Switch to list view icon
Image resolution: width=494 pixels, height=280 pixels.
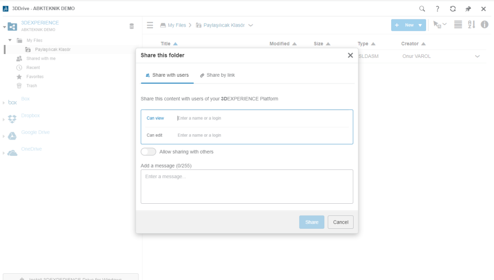458,25
